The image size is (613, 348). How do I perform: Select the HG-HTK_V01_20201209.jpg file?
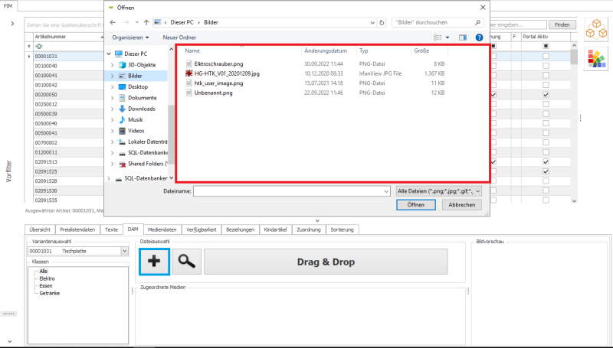[227, 73]
